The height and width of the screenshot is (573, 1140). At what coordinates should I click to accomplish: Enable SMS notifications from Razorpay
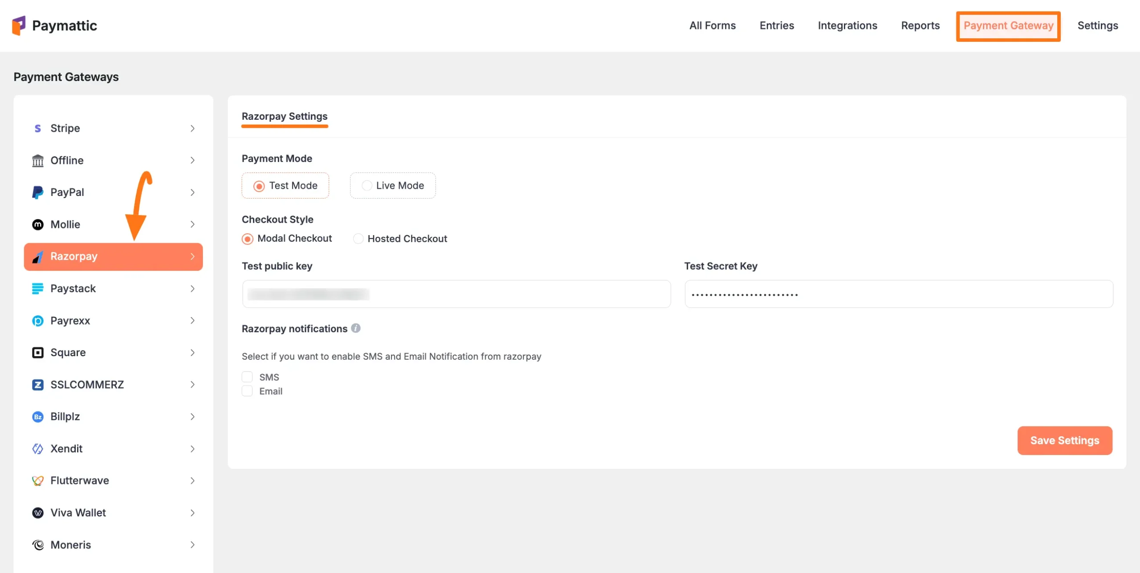pos(247,377)
